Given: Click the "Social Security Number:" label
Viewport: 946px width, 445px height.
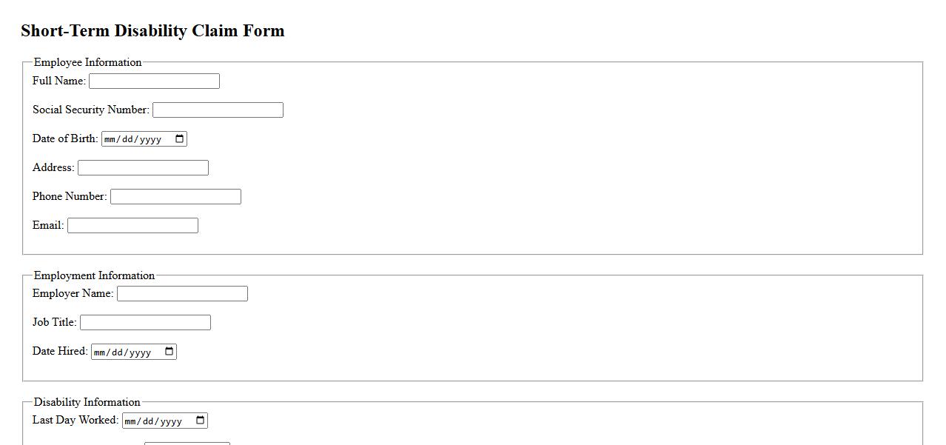Looking at the screenshot, I should [91, 110].
